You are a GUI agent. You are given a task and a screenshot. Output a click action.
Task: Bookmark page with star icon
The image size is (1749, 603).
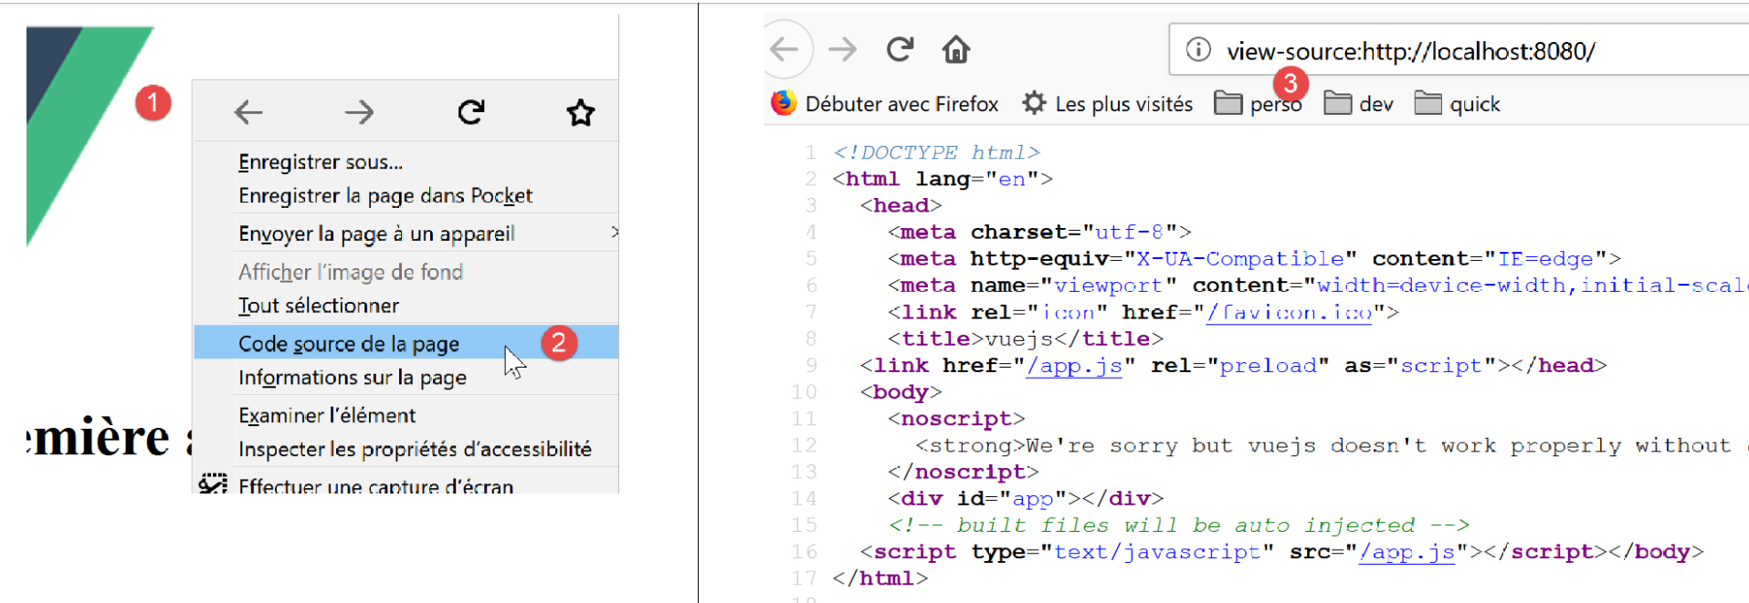(x=580, y=113)
